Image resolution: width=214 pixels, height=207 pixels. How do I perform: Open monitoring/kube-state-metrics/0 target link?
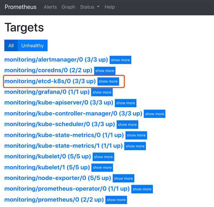[64, 135]
